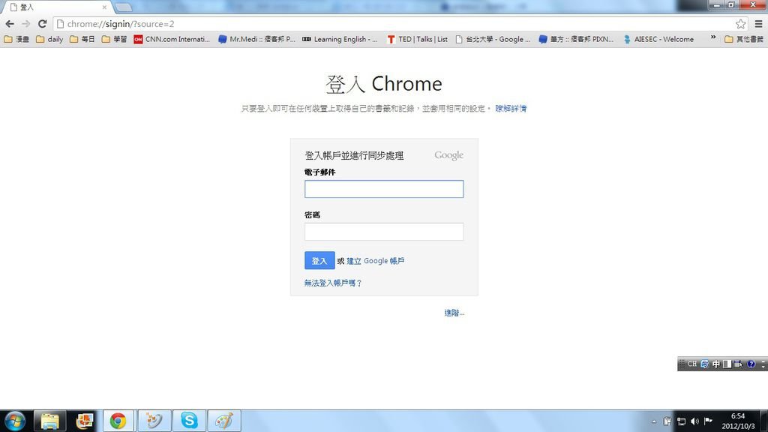Click the 電子郵件 email input field

click(x=384, y=189)
